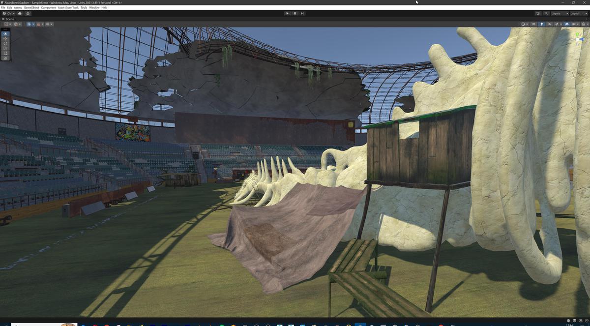590x326 pixels.
Task: Toggle scene audio in the Scene view
Action: coord(549,24)
